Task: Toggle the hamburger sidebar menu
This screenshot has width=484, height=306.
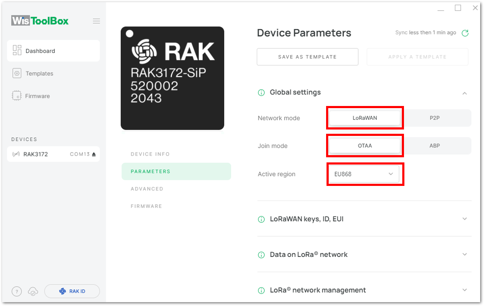Action: [x=96, y=21]
